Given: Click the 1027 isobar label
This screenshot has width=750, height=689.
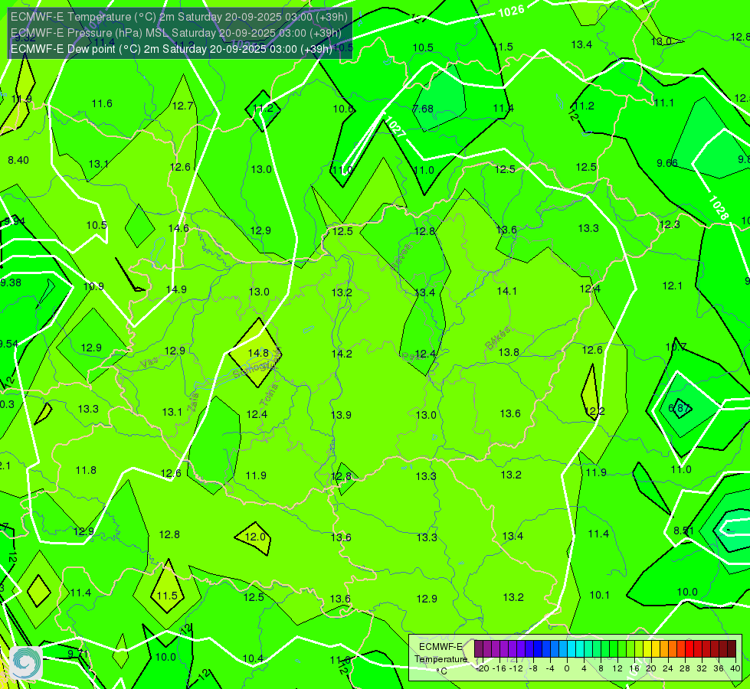Looking at the screenshot, I should point(395,127).
